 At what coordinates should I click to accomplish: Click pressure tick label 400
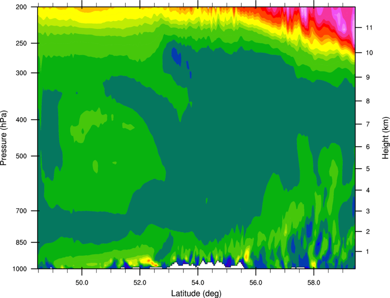[21, 120]
